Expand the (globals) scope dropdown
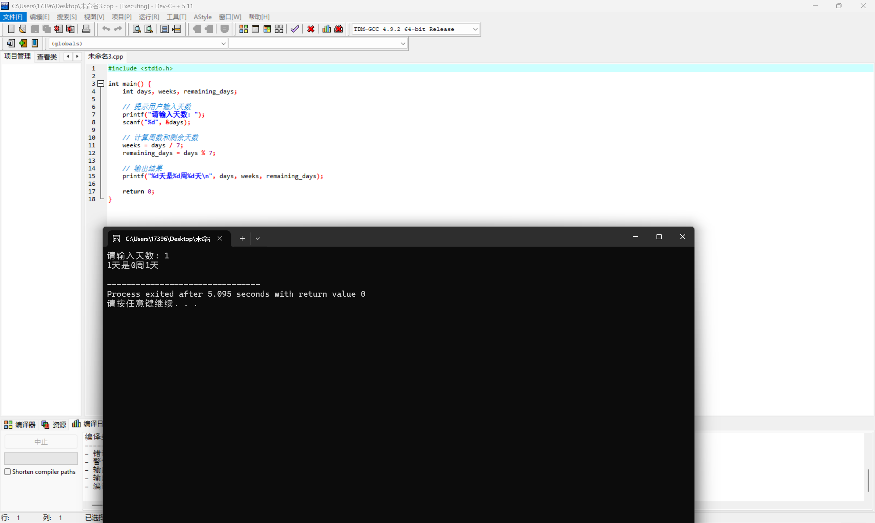 tap(223, 43)
